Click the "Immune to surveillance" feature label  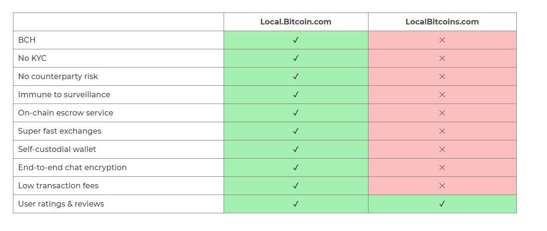click(64, 95)
